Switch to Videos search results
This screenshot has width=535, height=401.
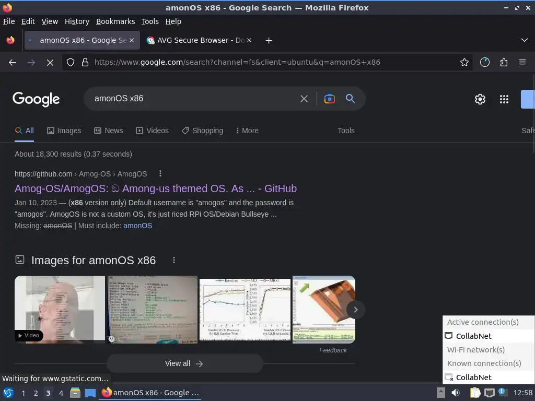tap(152, 131)
